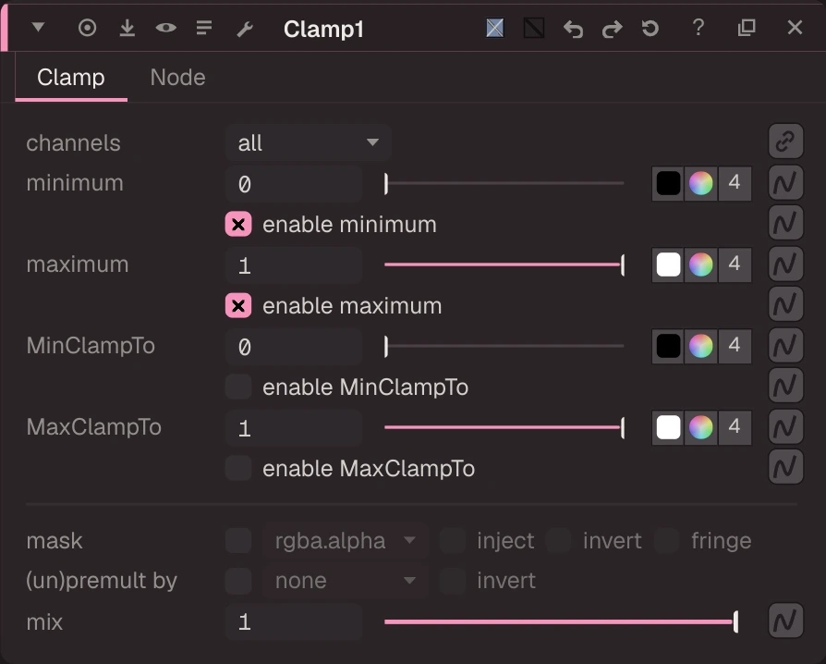Click the minimum value field

(294, 184)
